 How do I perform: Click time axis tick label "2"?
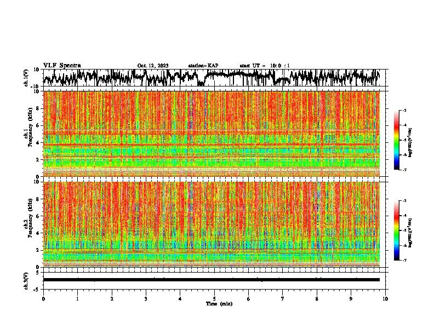(x=112, y=299)
